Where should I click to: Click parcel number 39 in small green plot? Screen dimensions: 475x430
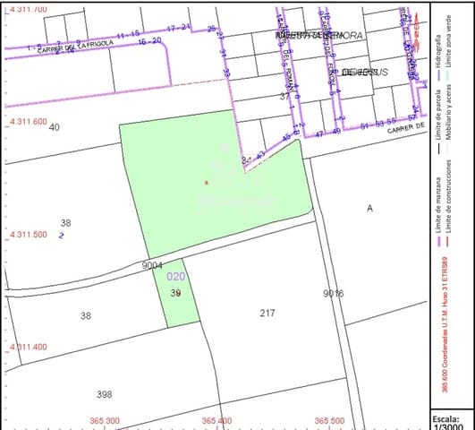175,293
